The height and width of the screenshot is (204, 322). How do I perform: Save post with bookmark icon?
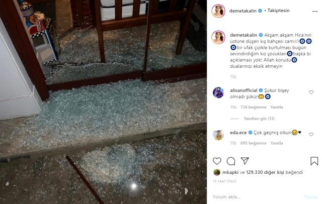click(x=314, y=161)
